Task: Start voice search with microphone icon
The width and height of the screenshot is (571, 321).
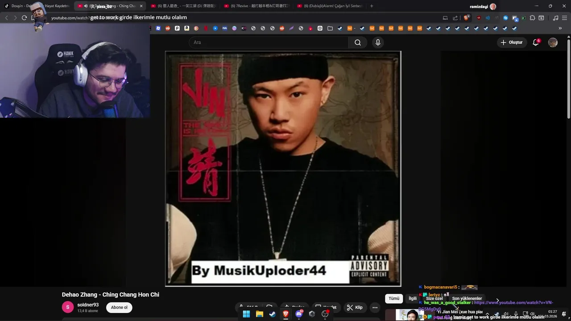Action: pyautogui.click(x=378, y=42)
